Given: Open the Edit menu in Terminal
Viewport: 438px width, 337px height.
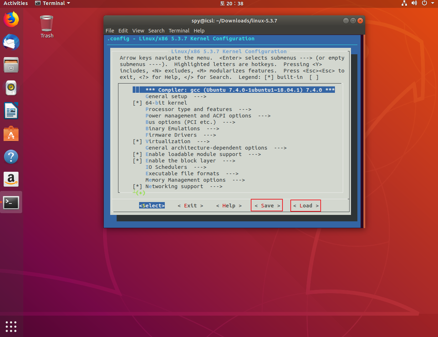Looking at the screenshot, I should pyautogui.click(x=123, y=31).
